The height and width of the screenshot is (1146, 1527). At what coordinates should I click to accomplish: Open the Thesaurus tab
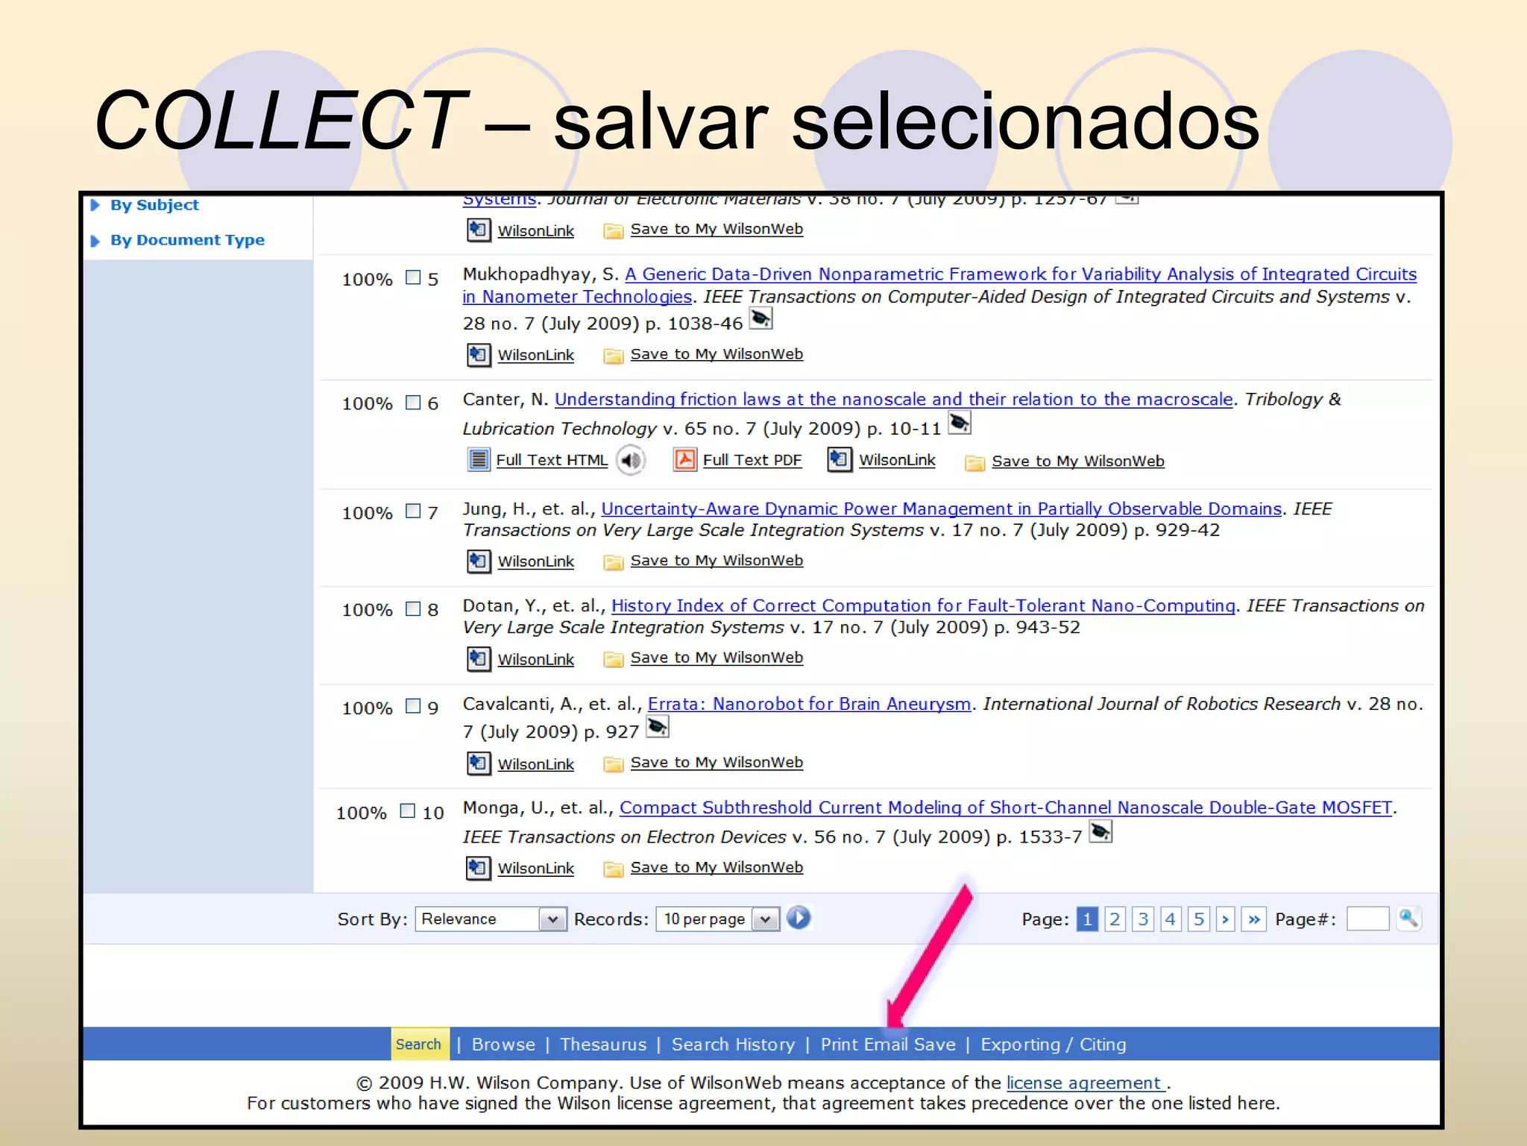pyautogui.click(x=603, y=1045)
